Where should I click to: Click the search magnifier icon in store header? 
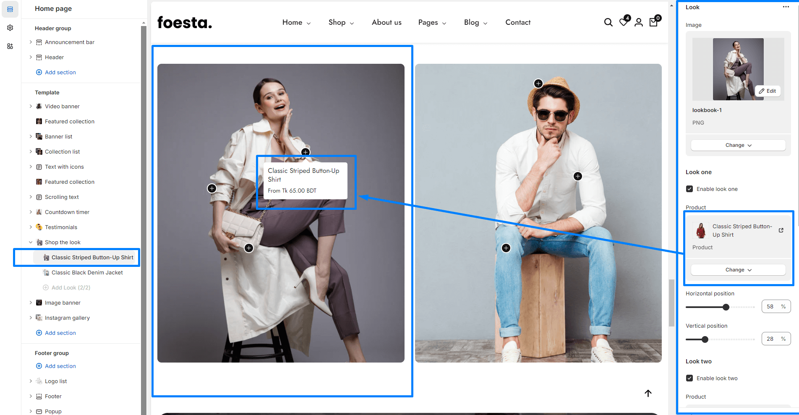[x=608, y=22]
